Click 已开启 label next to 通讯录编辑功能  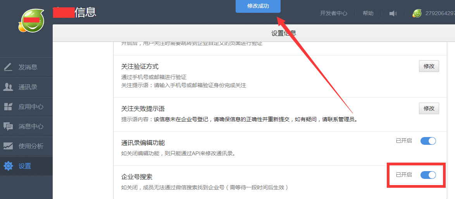pyautogui.click(x=404, y=141)
